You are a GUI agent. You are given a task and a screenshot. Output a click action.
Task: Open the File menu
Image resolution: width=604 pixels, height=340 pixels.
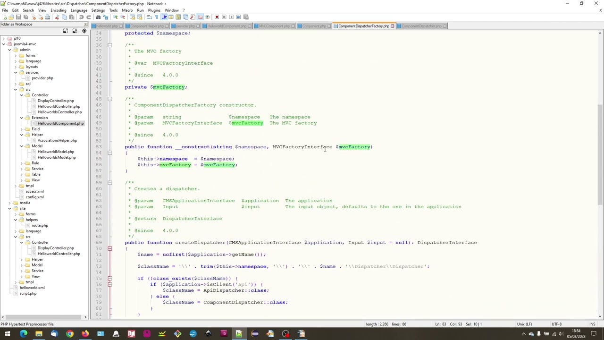coord(5,10)
